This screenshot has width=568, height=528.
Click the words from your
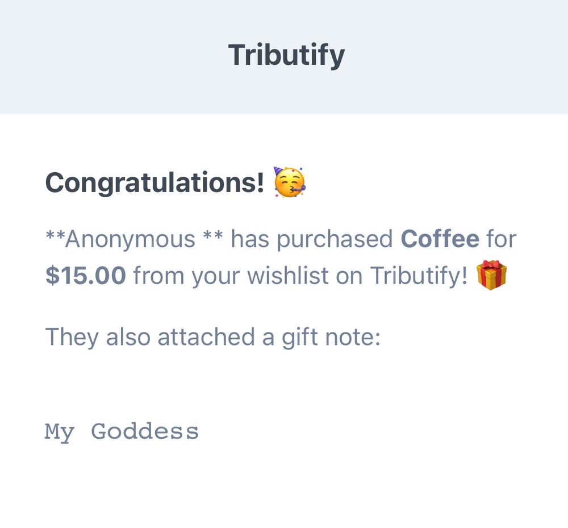[x=186, y=276]
